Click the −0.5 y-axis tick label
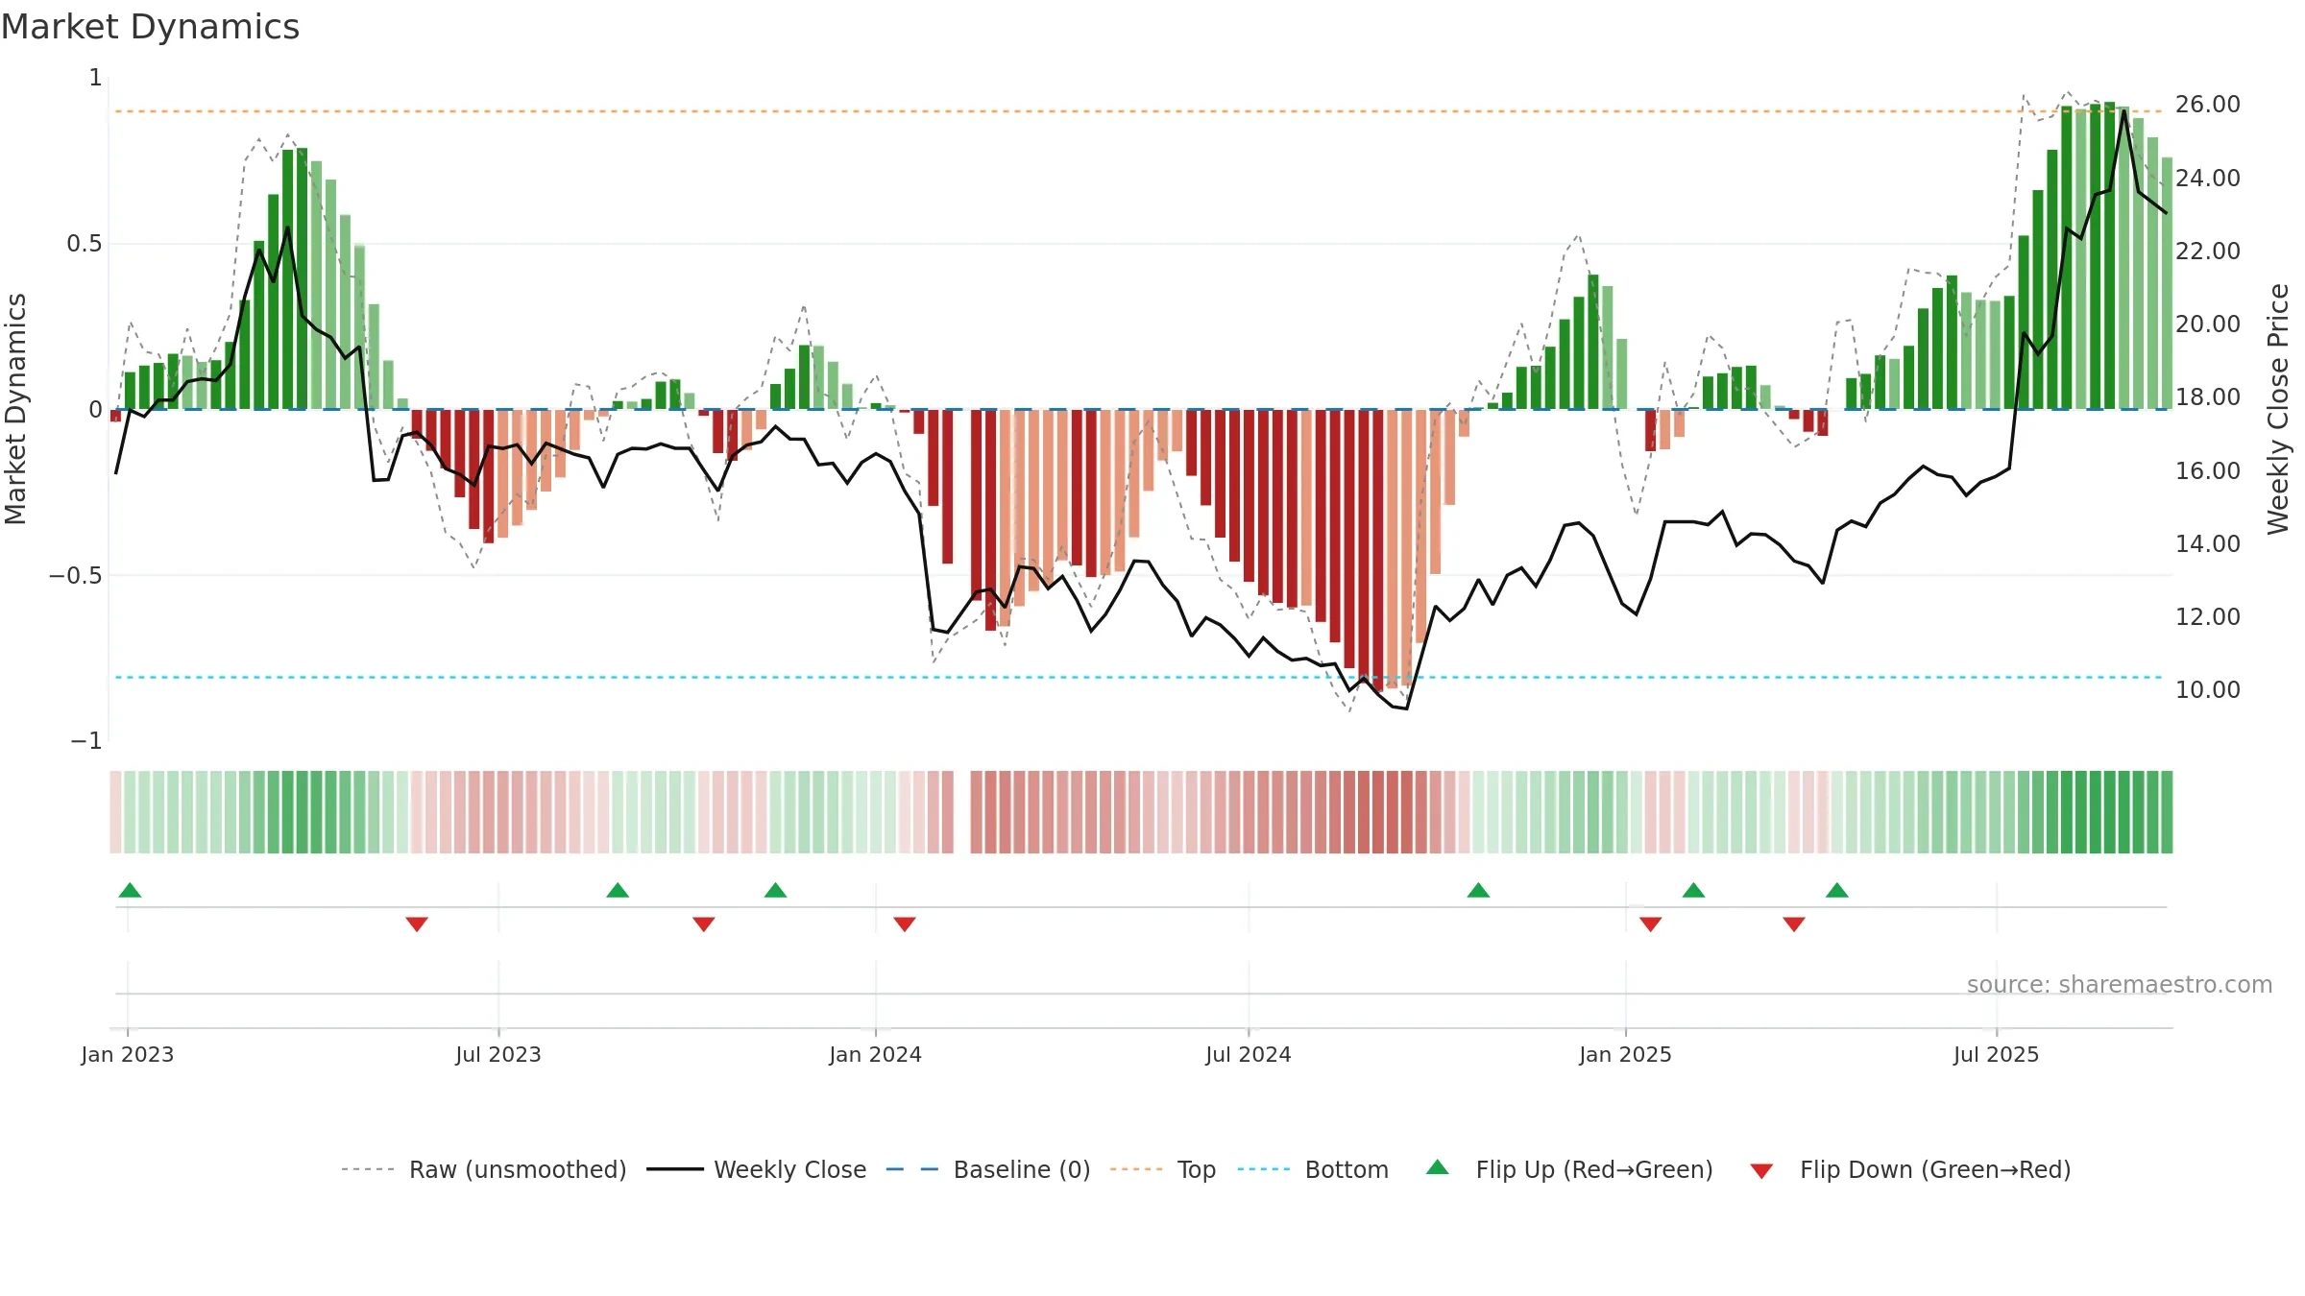 [x=75, y=576]
